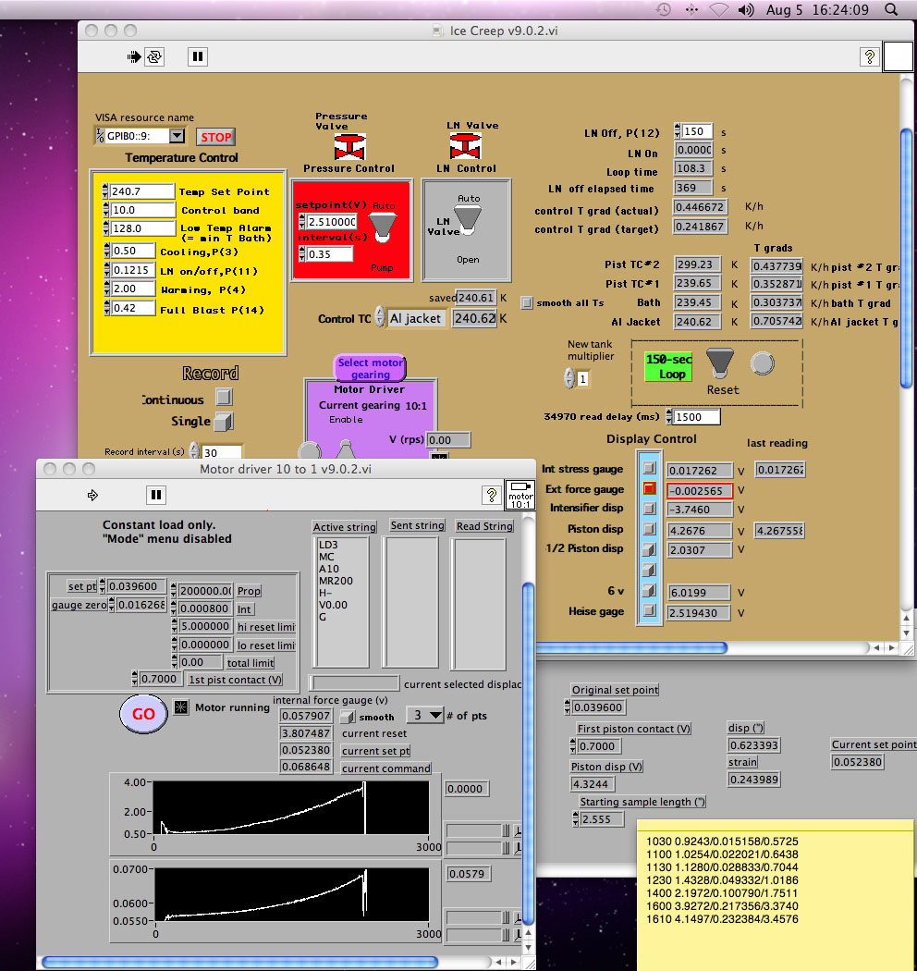This screenshot has height=971, width=917.
Task: Toggle the Continuous record button
Action: (224, 398)
